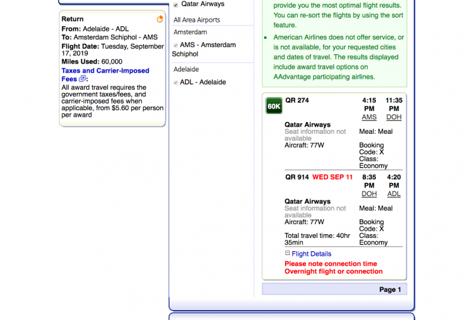Open AMS departure airport link for QR 274

pos(369,117)
